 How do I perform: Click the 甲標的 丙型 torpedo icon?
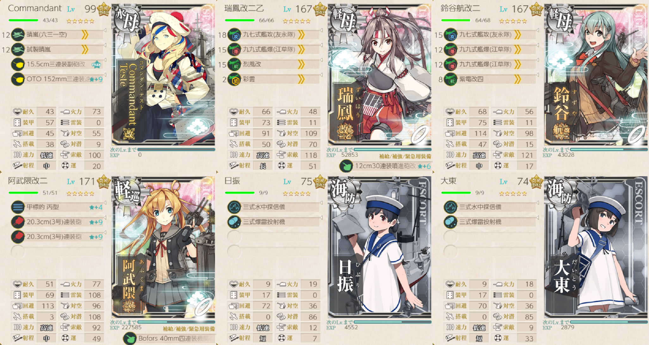coord(18,207)
